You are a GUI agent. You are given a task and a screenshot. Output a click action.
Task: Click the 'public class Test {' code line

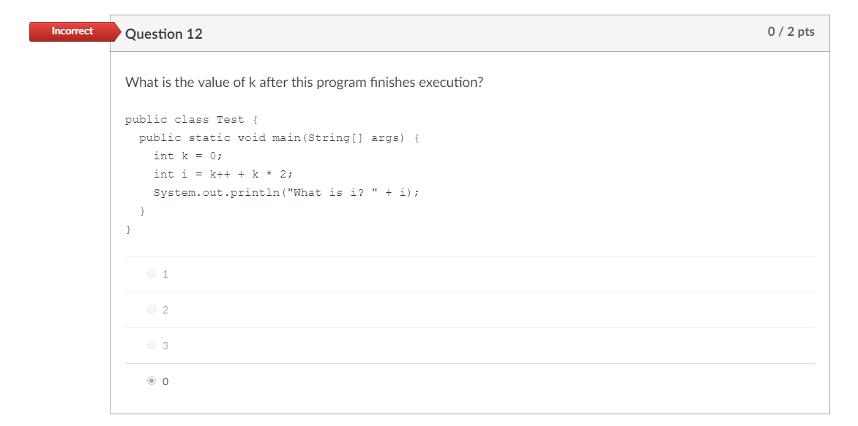(x=192, y=120)
